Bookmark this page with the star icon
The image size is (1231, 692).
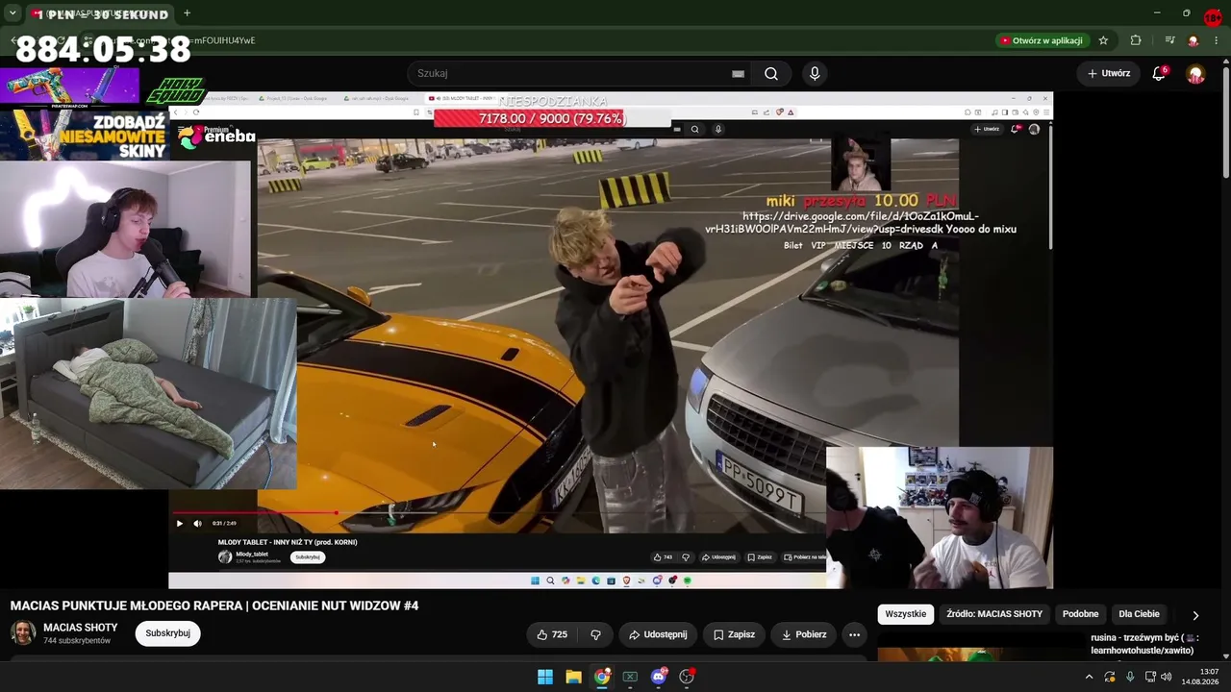pyautogui.click(x=1103, y=40)
